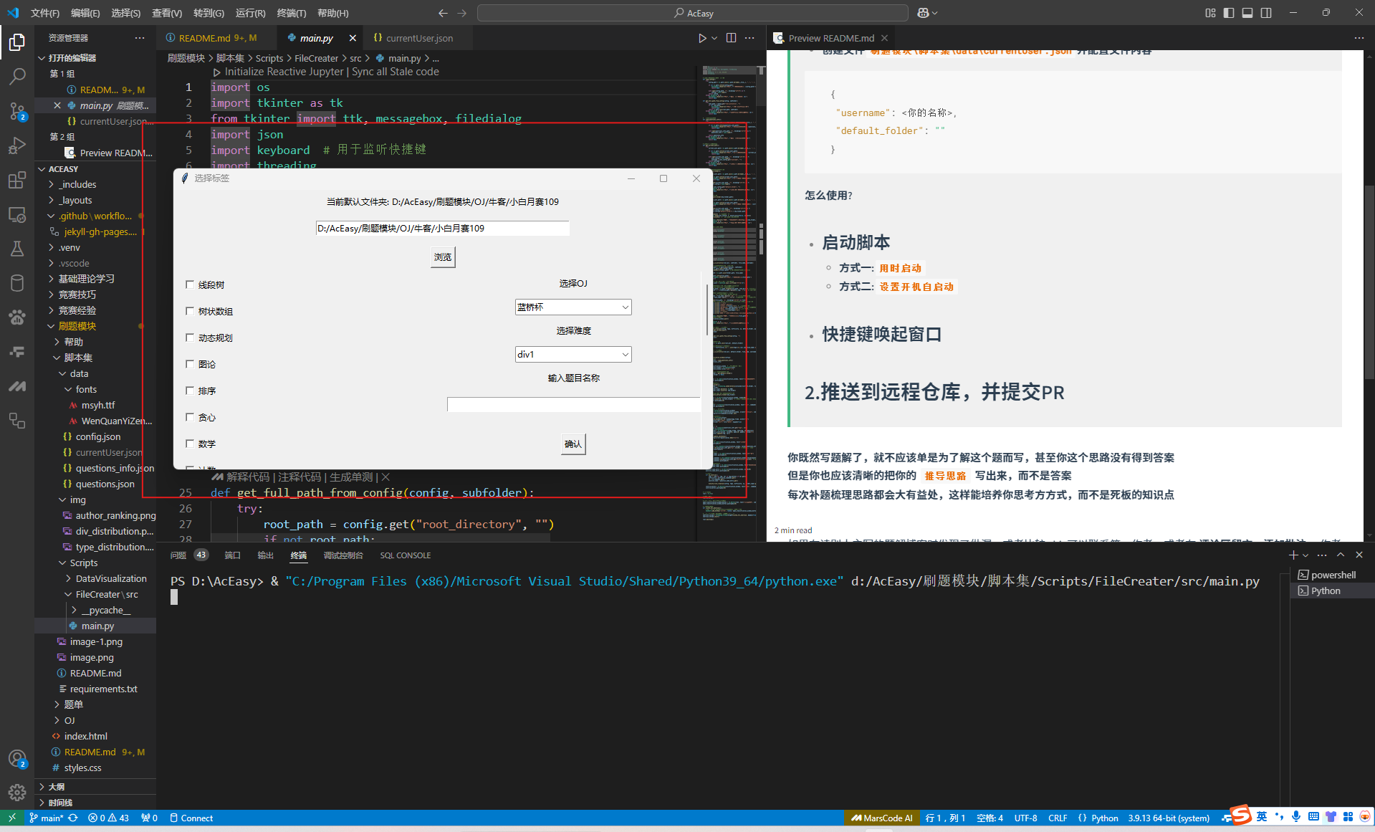Click the 浏览 browse button
Screen dimensions: 1375x832
coord(443,257)
